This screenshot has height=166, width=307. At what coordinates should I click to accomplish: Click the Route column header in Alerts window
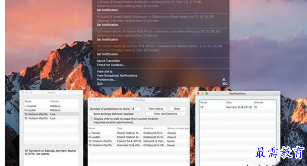tap(28, 101)
